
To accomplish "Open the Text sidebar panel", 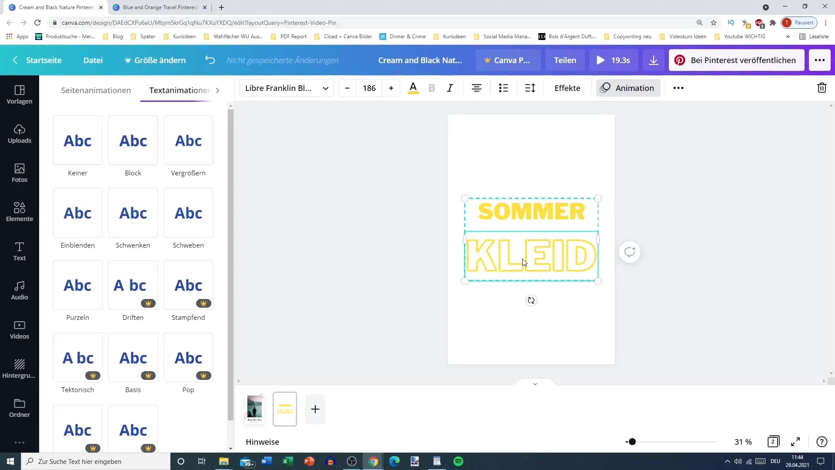I will pos(20,252).
